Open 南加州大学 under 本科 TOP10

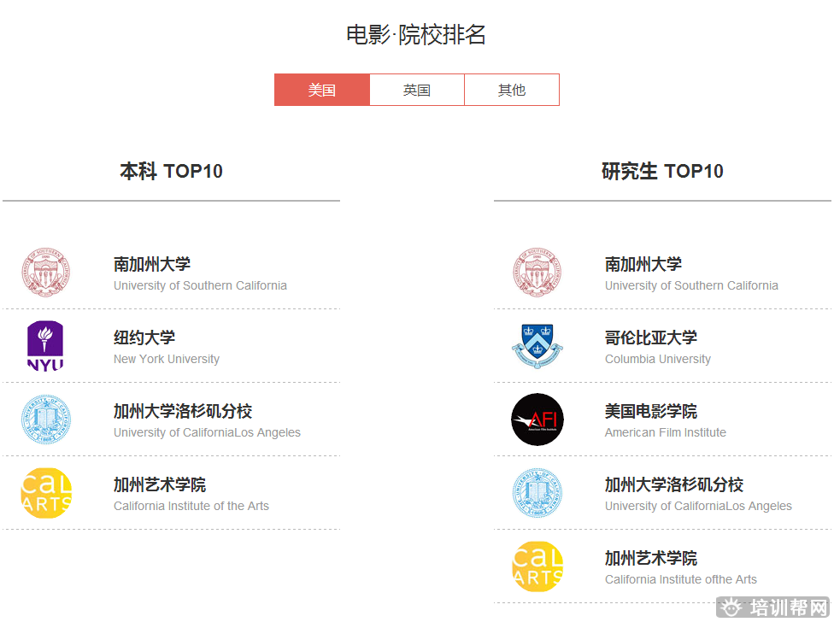click(152, 264)
